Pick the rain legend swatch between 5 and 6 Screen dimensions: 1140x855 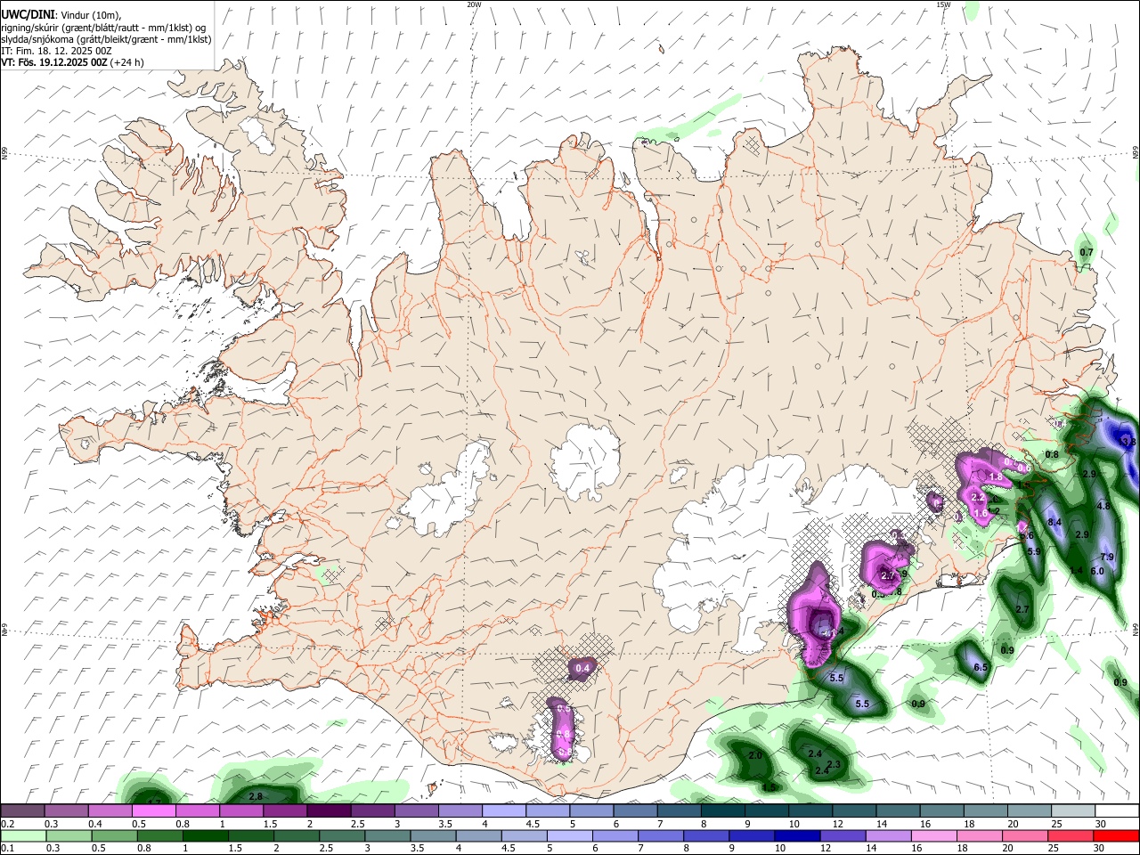[x=571, y=835]
